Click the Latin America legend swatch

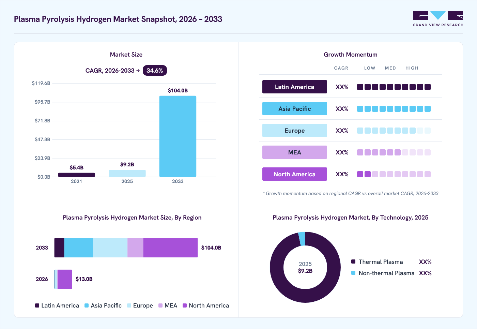(37, 305)
